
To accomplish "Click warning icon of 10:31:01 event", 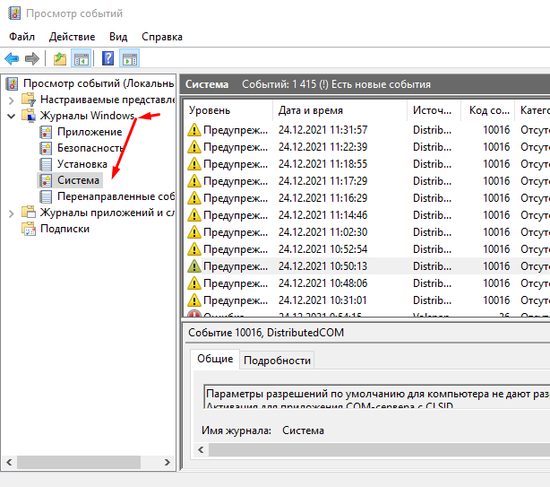I will (x=194, y=300).
